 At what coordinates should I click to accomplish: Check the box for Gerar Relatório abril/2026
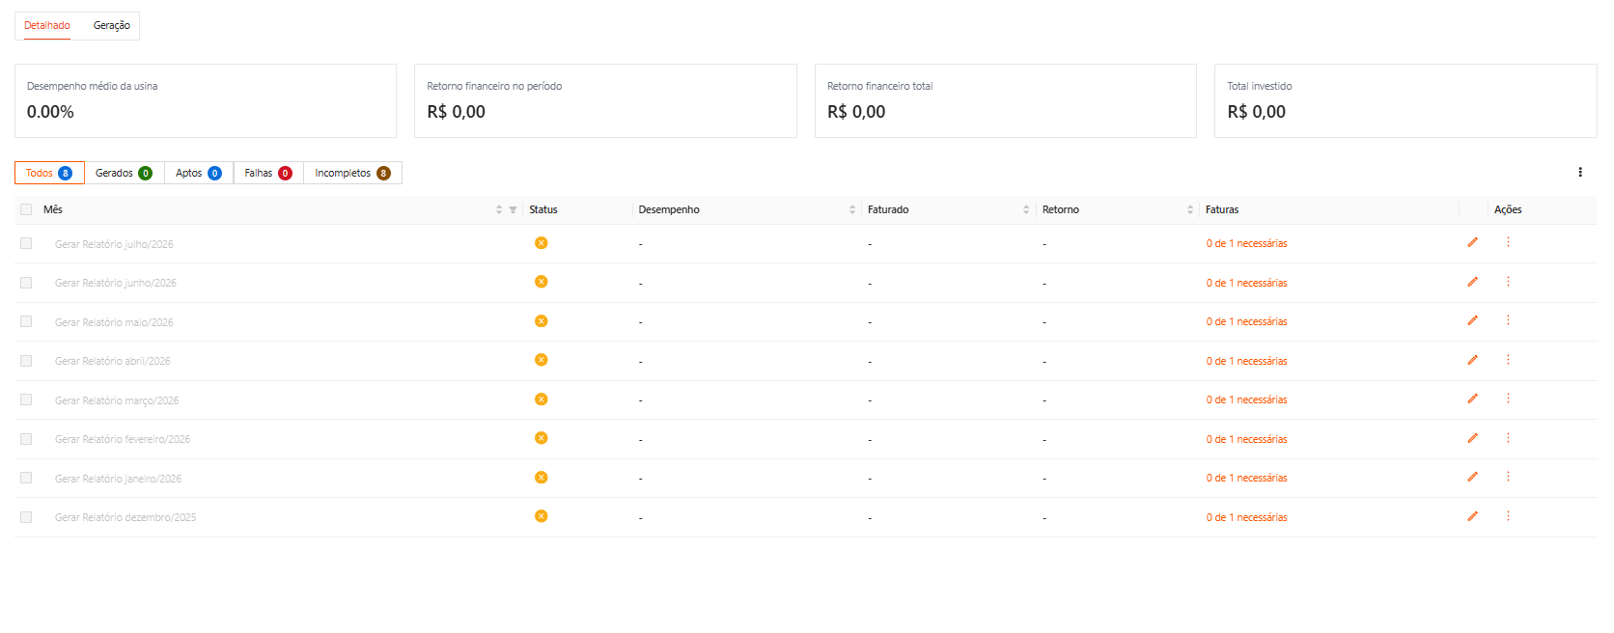click(26, 361)
